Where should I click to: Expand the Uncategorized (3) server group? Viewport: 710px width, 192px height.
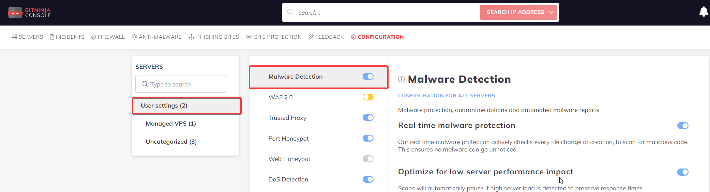171,142
